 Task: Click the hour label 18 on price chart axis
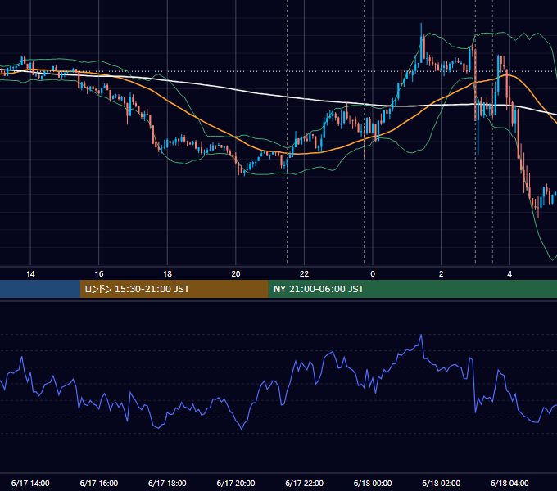pyautogui.click(x=167, y=274)
